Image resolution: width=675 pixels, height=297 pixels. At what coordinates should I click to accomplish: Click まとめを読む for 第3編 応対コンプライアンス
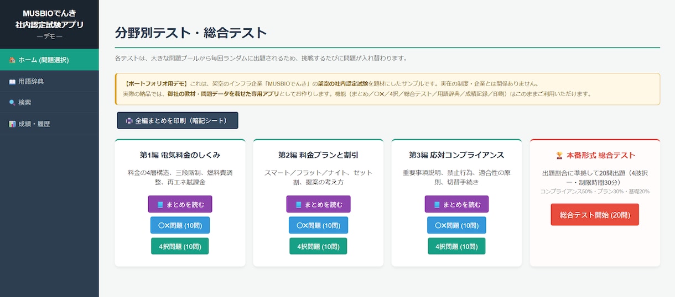[456, 204]
